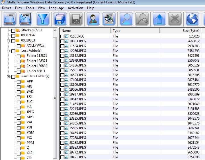Screen dimensions: 205x160
Task: Sort by Size (Bytes) column header
Action: point(181,31)
